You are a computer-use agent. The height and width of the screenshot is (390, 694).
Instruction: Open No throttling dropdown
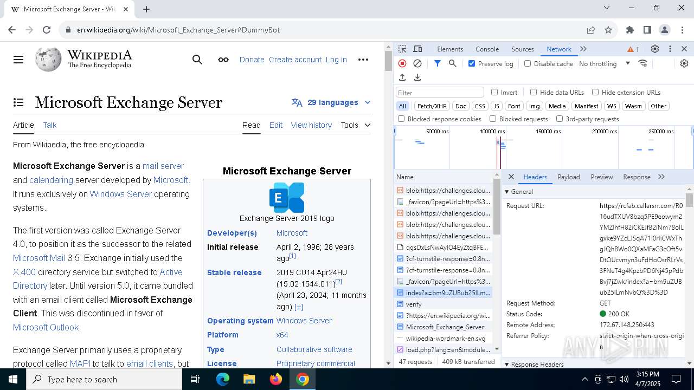tap(605, 63)
